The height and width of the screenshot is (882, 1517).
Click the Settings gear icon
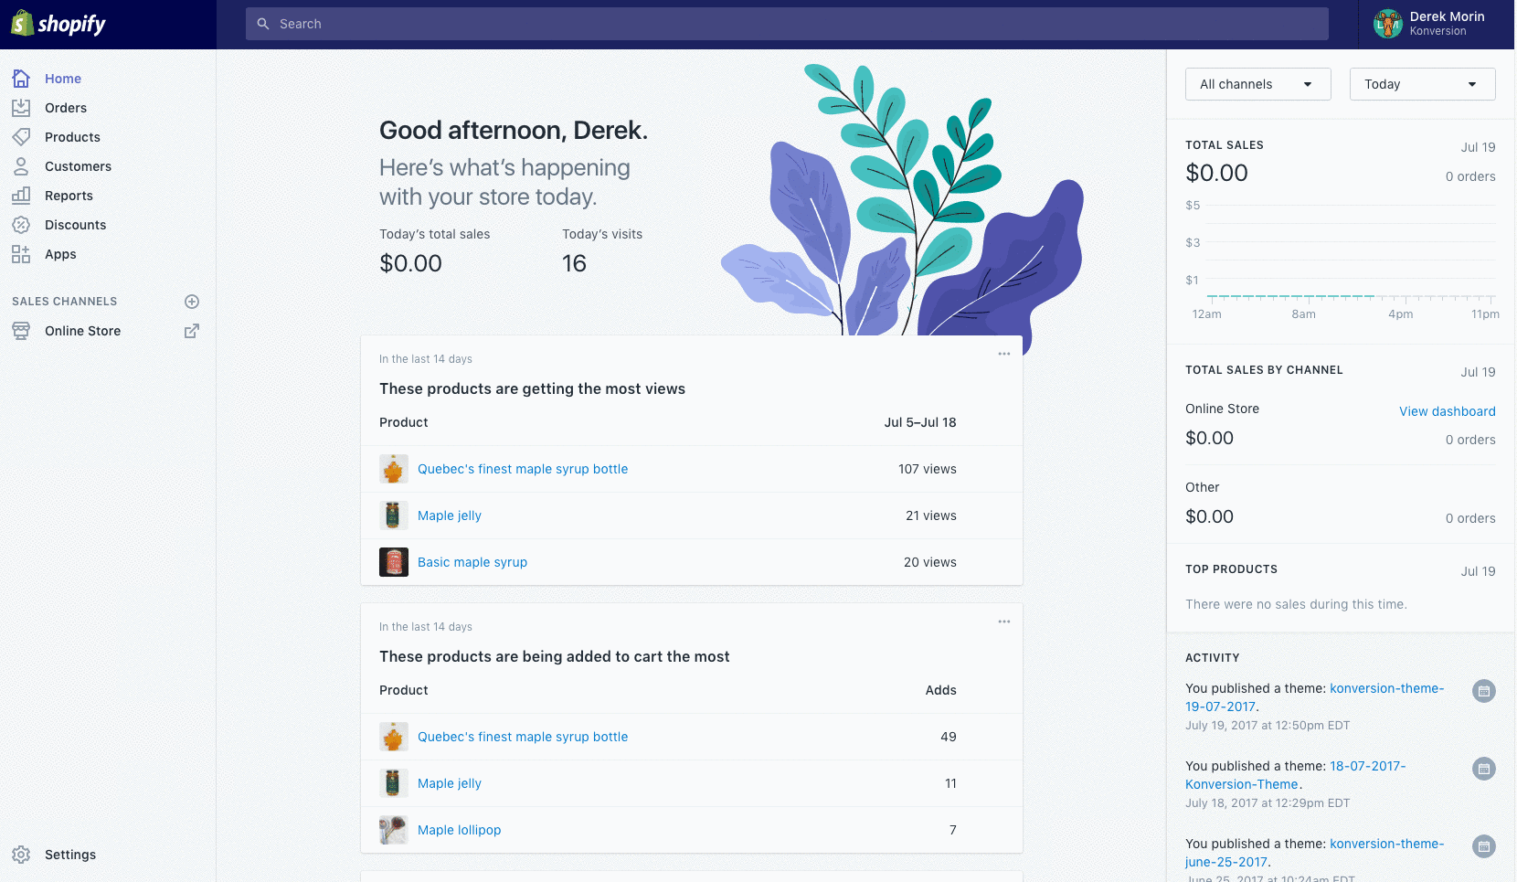point(21,855)
